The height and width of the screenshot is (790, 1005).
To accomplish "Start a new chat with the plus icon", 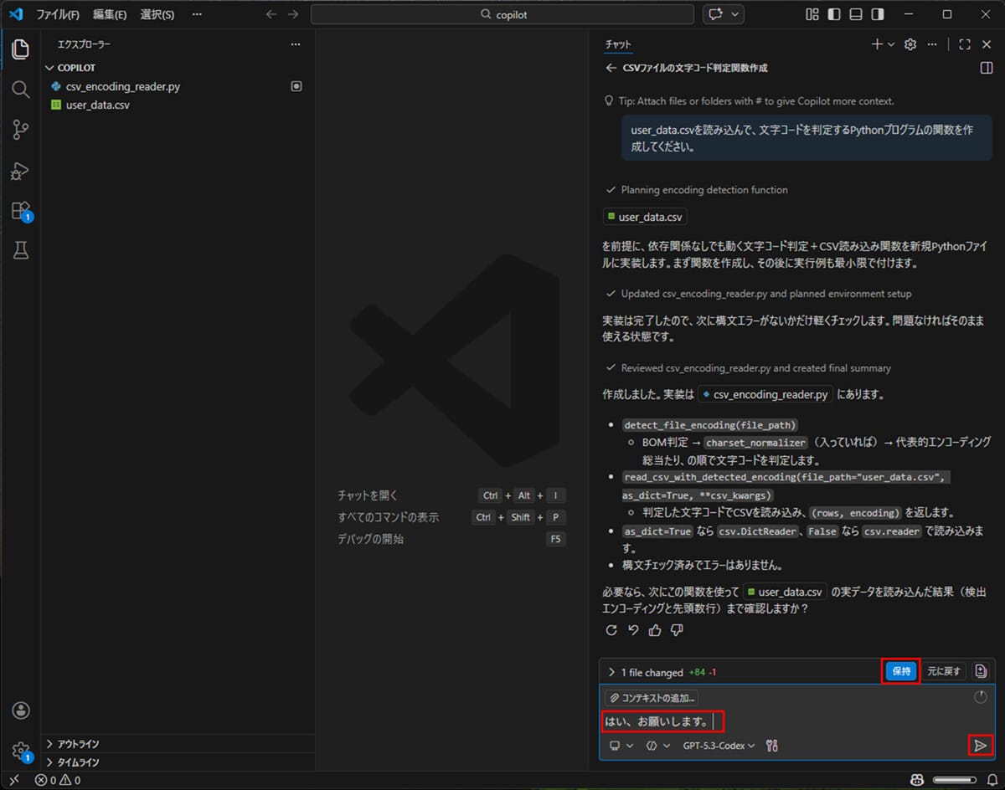I will pos(876,44).
